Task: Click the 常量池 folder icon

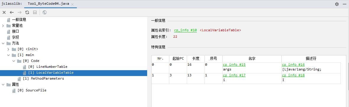Action: pyautogui.click(x=9, y=26)
